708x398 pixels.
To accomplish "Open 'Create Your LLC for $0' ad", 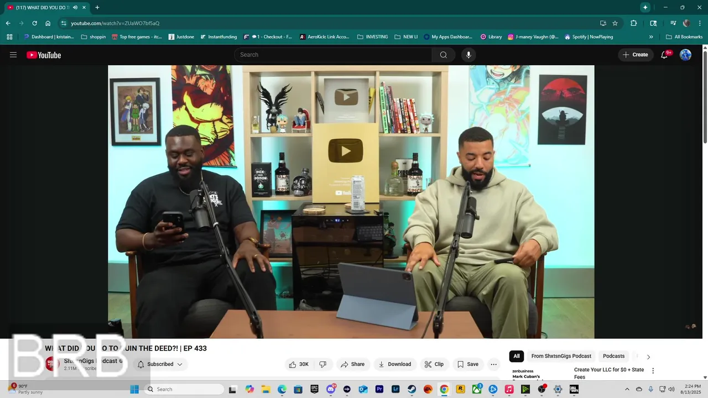I will 609,373.
